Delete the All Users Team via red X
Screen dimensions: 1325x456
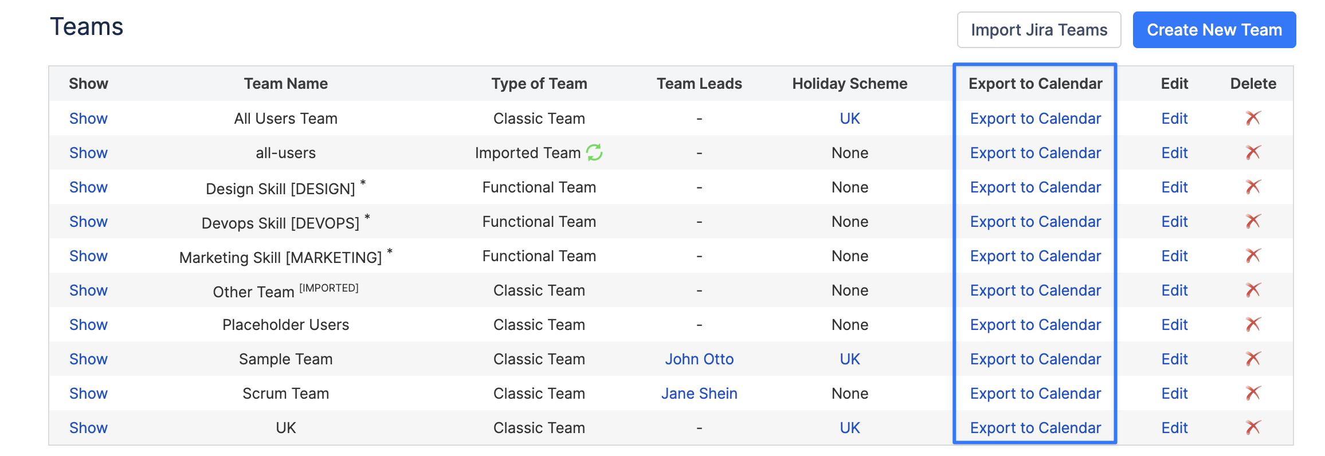tap(1253, 118)
